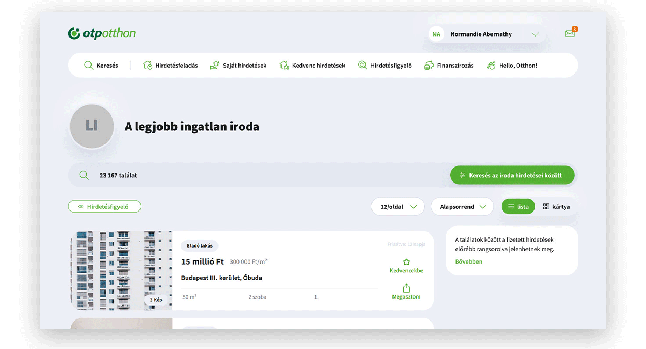This screenshot has width=646, height=349.
Task: Switch to kártya grid view
Action: [556, 207]
